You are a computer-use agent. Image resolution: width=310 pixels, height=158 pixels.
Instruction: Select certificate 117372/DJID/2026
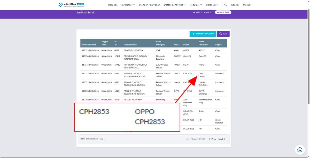point(90,74)
